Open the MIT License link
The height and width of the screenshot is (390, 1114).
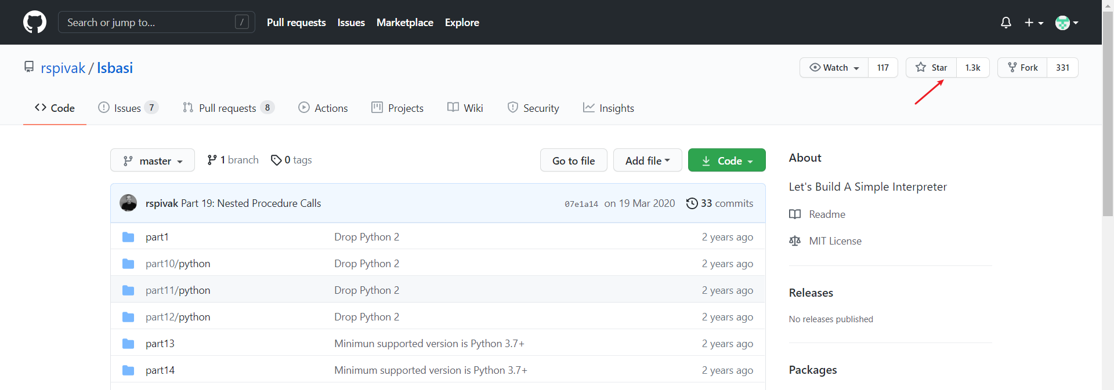pos(835,241)
